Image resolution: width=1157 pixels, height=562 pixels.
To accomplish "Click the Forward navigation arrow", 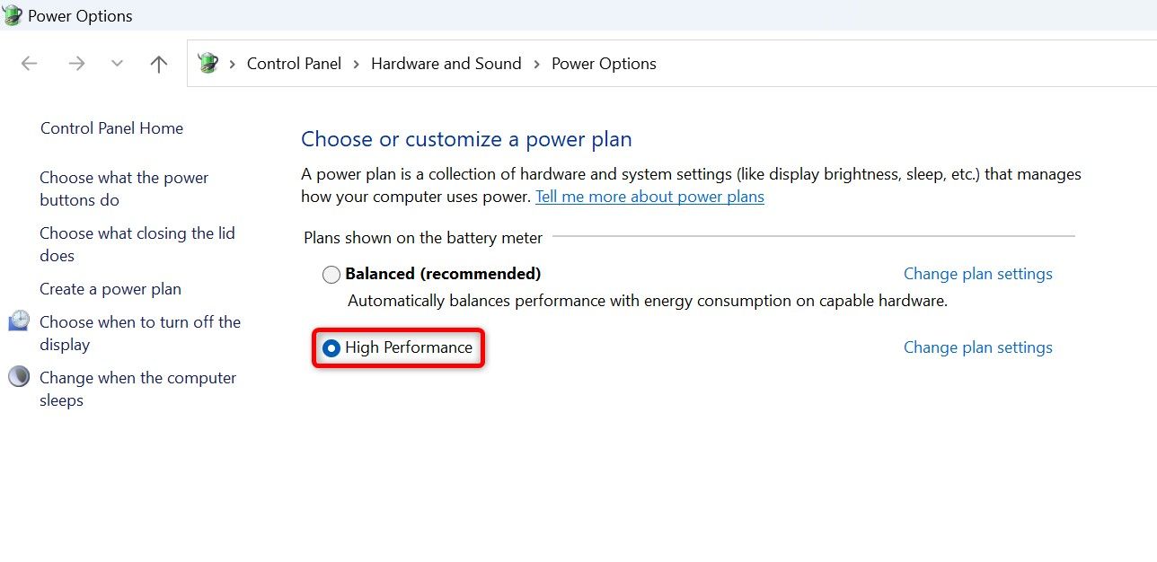I will (76, 64).
